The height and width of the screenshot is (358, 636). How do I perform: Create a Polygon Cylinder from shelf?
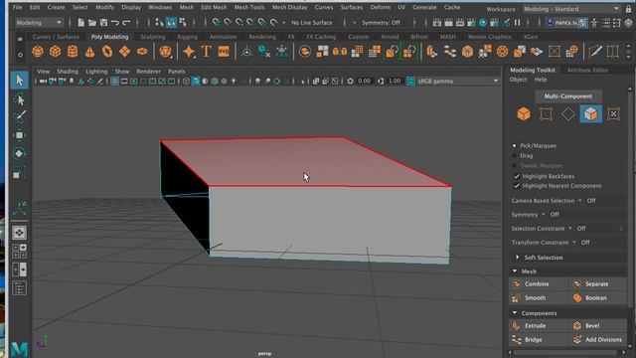coord(73,52)
